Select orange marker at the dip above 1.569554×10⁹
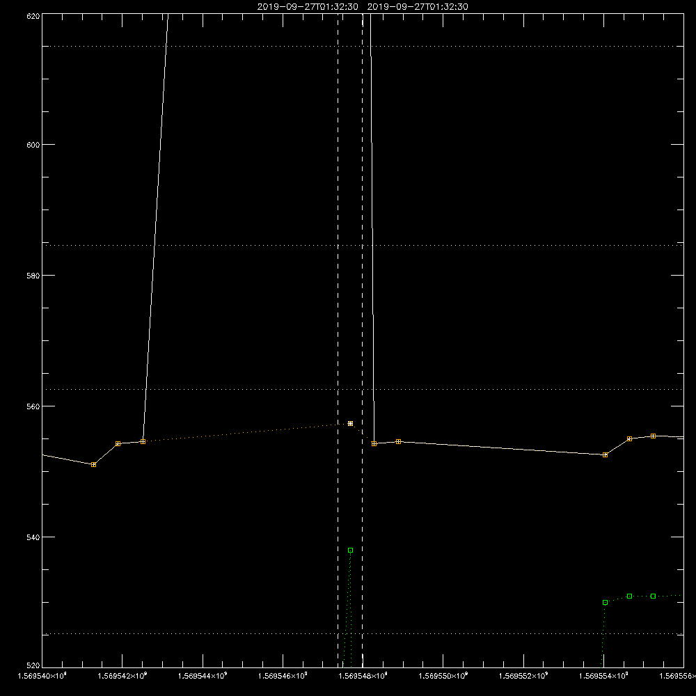This screenshot has width=696, height=696. click(605, 455)
